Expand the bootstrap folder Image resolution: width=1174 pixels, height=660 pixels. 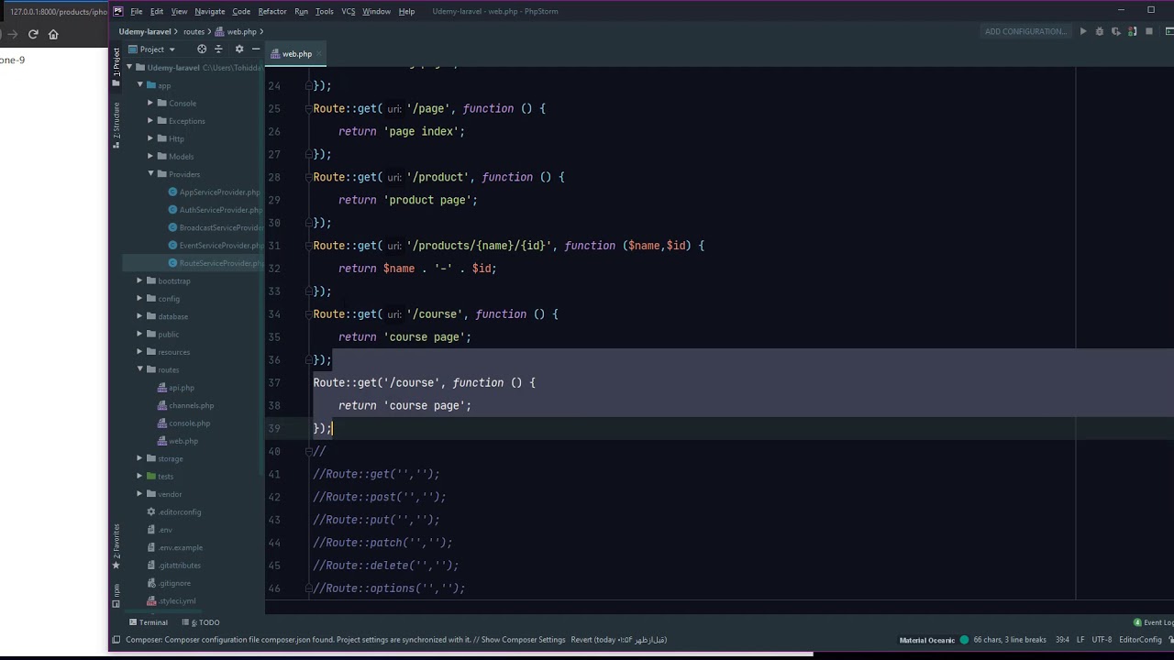[140, 280]
